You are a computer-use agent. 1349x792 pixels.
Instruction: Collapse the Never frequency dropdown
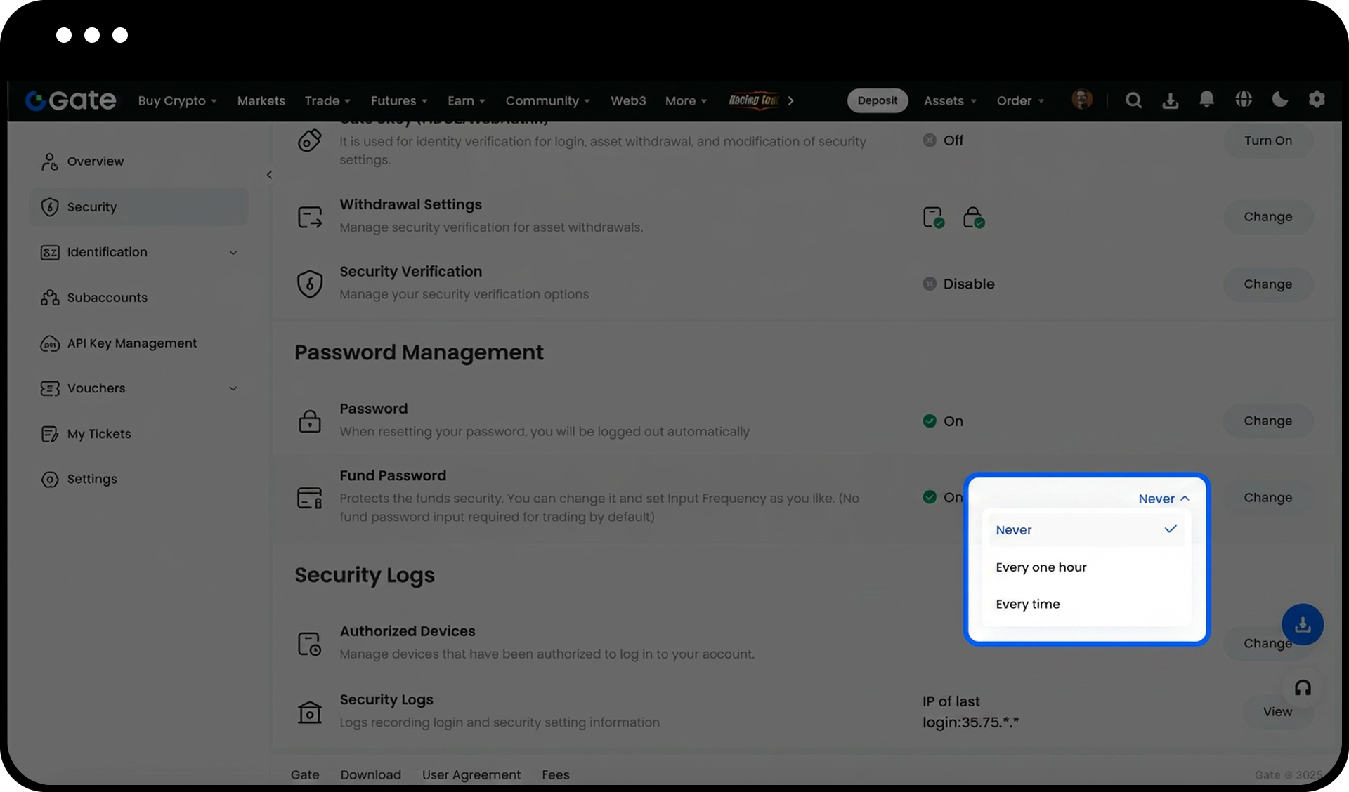click(1164, 499)
